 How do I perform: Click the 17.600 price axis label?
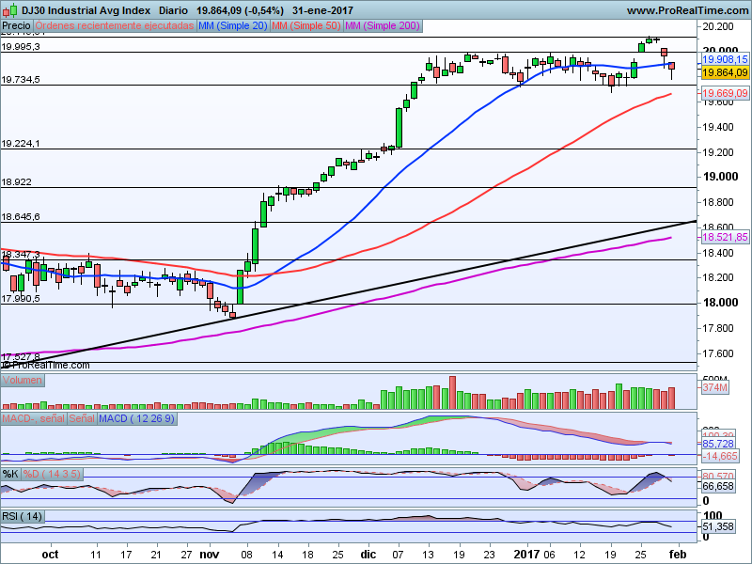click(x=718, y=354)
